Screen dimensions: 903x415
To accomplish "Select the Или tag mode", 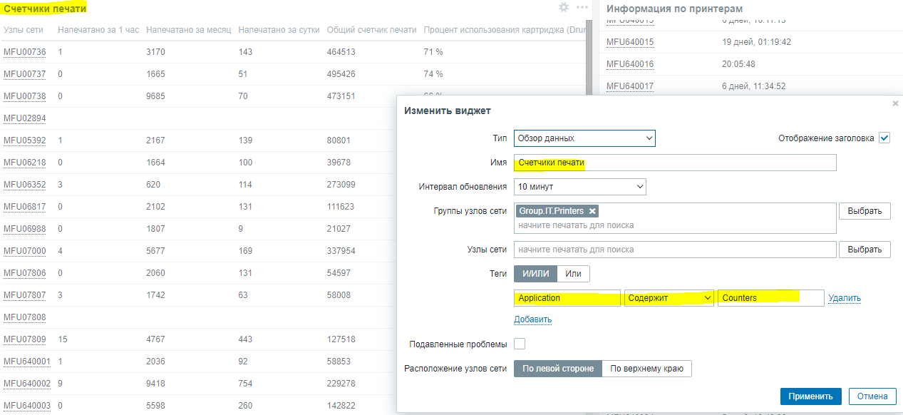I will click(x=573, y=274).
